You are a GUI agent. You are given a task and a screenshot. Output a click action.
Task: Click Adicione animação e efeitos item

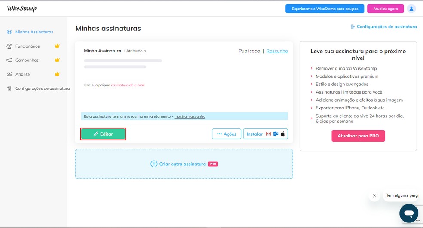pyautogui.click(x=359, y=100)
